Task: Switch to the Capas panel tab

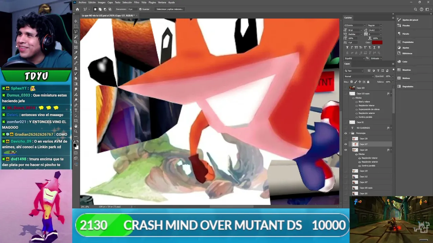Action: [x=347, y=63]
